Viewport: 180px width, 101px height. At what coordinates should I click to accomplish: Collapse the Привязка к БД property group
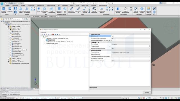tap(90, 42)
